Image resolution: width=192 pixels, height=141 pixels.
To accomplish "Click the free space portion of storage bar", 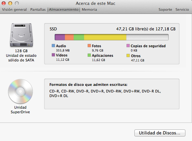I will (147, 37).
